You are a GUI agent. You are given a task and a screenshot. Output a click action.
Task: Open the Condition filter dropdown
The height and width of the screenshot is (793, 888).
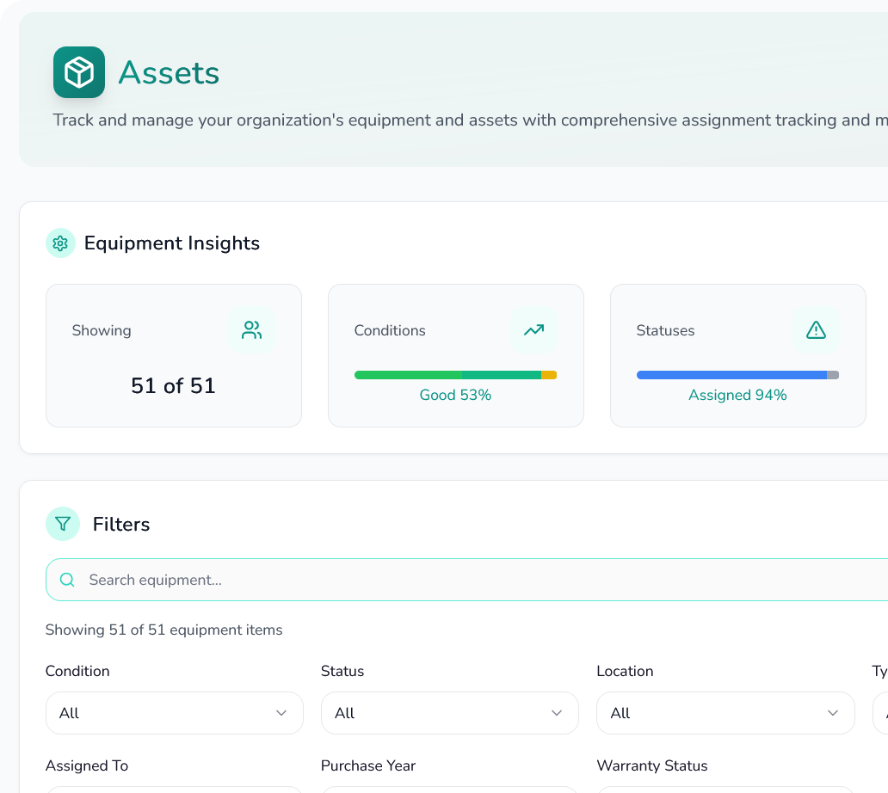[174, 713]
